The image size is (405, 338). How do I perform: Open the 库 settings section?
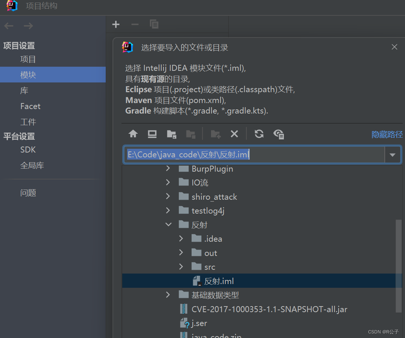coord(24,91)
